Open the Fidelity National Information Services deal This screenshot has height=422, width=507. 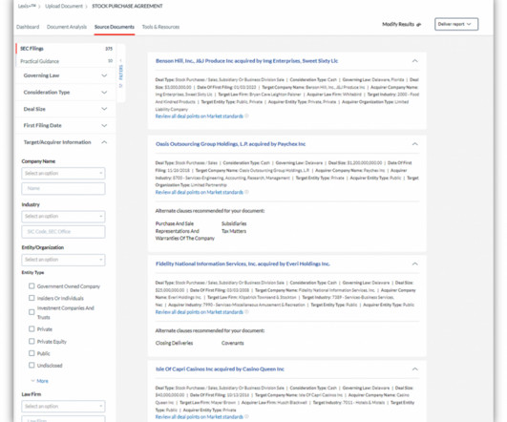pos(243,264)
